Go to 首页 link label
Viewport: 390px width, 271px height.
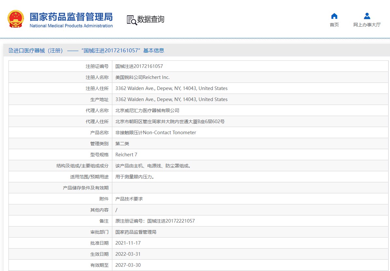coord(334,25)
